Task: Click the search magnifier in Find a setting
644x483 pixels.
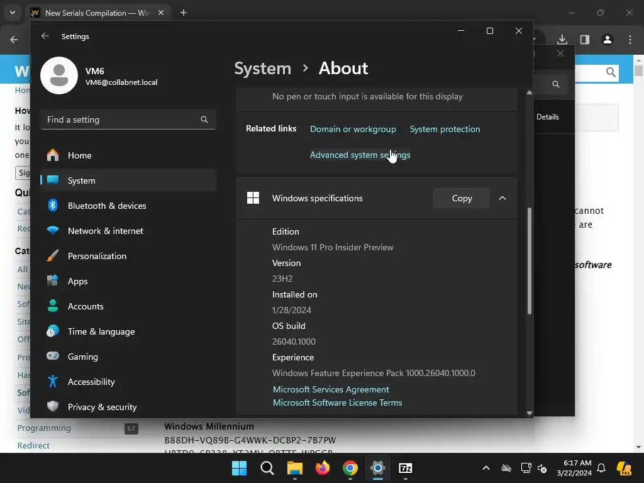Action: click(204, 119)
